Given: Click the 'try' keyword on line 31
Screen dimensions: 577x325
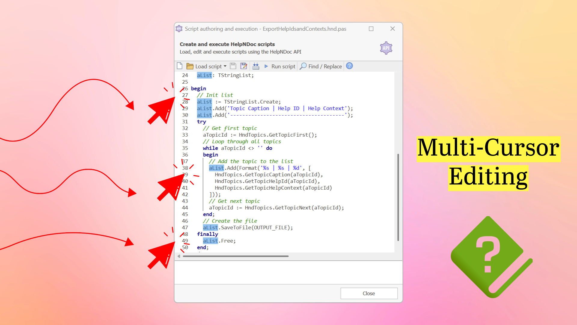Looking at the screenshot, I should [201, 122].
